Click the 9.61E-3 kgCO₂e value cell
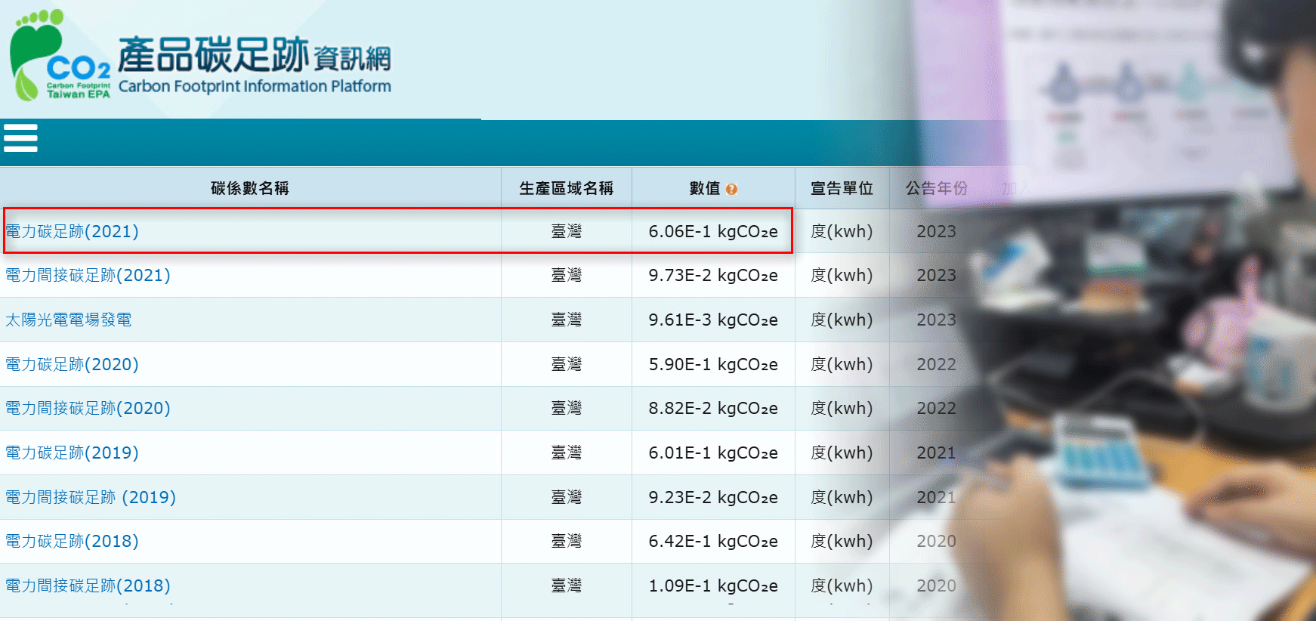1316x621 pixels. tap(712, 320)
